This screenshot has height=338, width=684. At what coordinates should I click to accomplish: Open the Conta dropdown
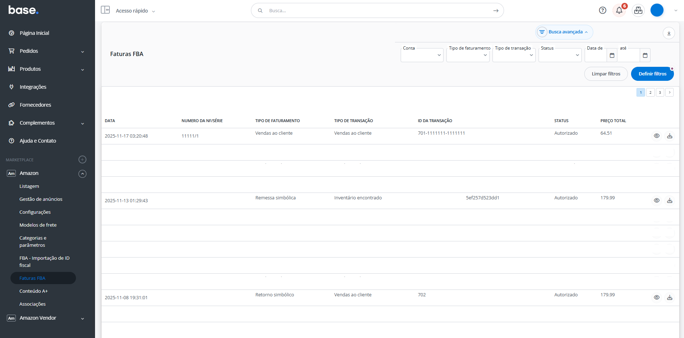(x=422, y=55)
